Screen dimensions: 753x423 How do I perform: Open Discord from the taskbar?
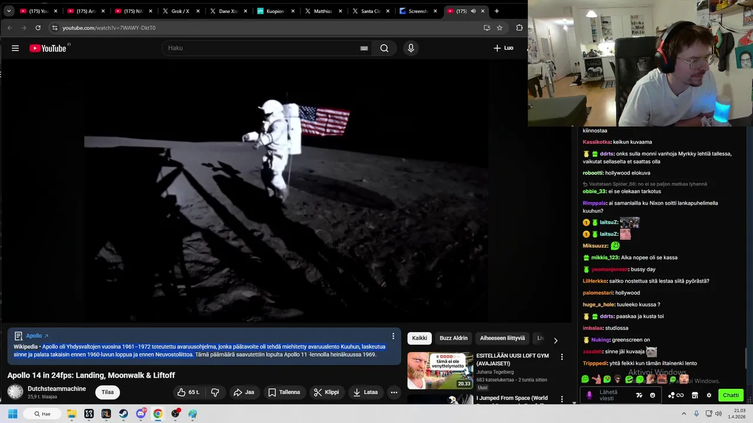coord(141,414)
